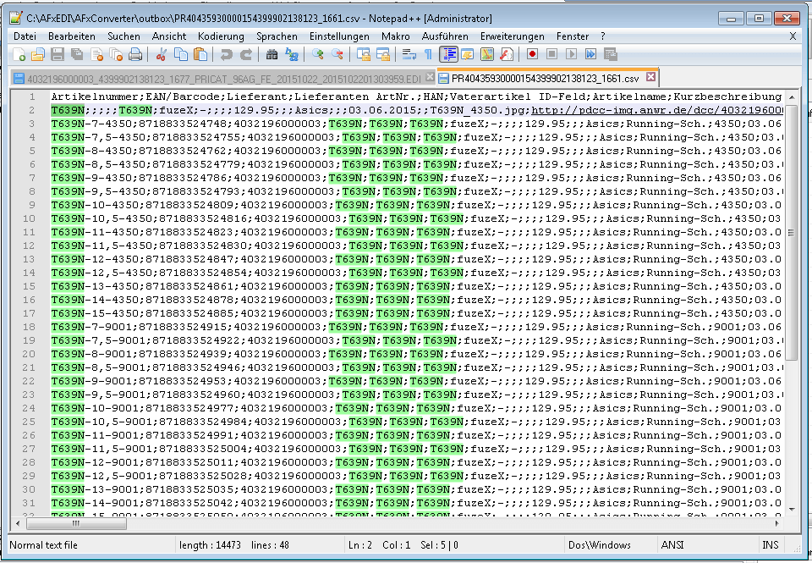This screenshot has width=812, height=563.
Task: Click the New file toolbar icon
Action: pos(19,54)
